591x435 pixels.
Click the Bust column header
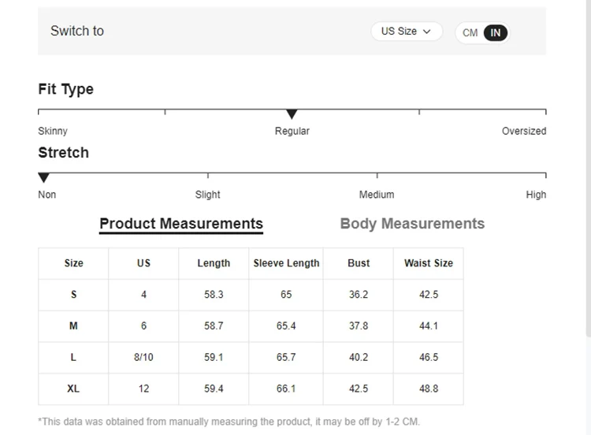tap(359, 263)
